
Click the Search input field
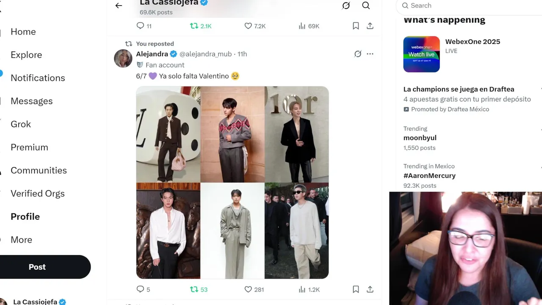point(466,6)
